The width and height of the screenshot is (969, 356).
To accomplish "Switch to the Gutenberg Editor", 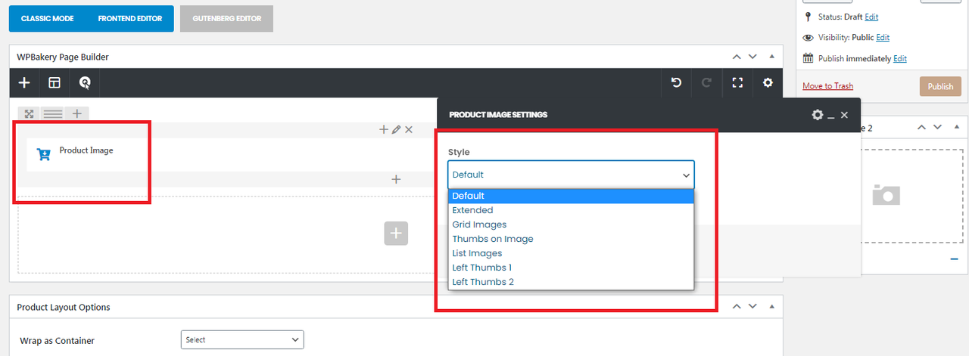I will [x=226, y=19].
